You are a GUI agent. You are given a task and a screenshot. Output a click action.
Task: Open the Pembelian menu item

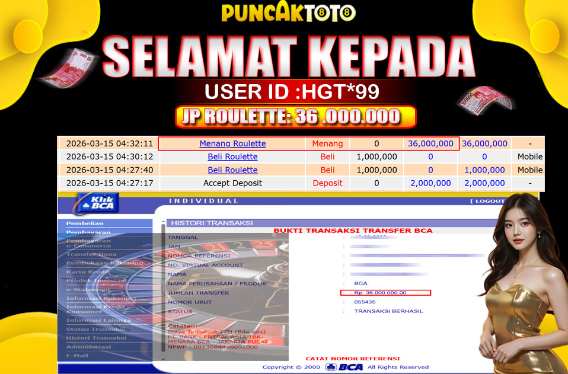coord(85,223)
